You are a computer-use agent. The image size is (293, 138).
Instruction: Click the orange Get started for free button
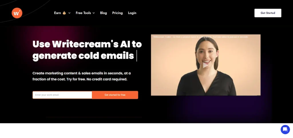[115, 95]
